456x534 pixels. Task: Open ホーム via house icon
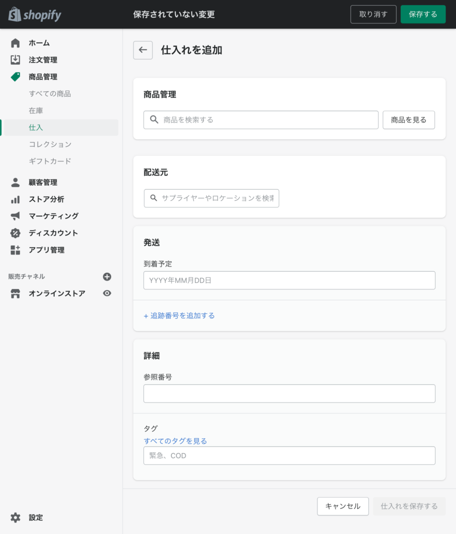coord(15,43)
